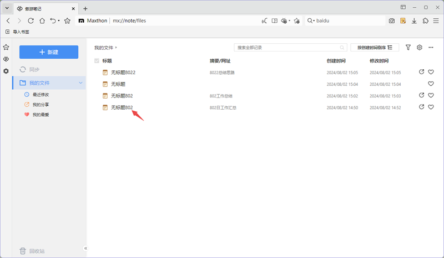This screenshot has height=258, width=444.
Task: Go forward with the forward arrow
Action: tap(19, 20)
